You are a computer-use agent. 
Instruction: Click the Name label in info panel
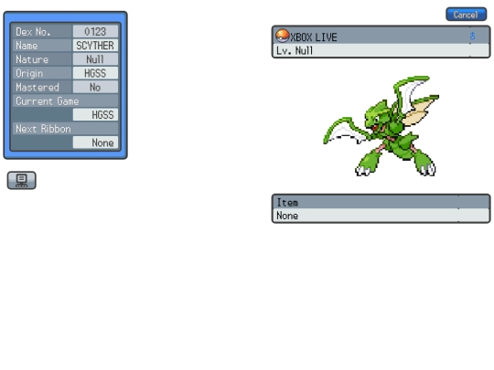[x=27, y=46]
